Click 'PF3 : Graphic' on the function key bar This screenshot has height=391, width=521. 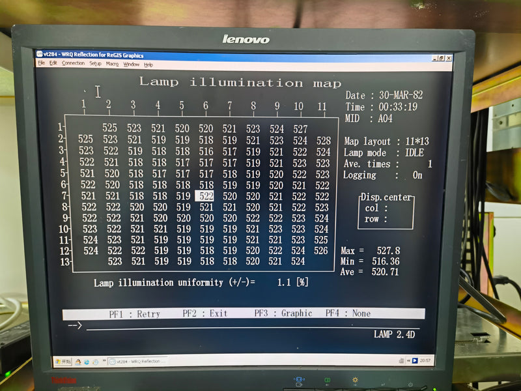pyautogui.click(x=283, y=313)
